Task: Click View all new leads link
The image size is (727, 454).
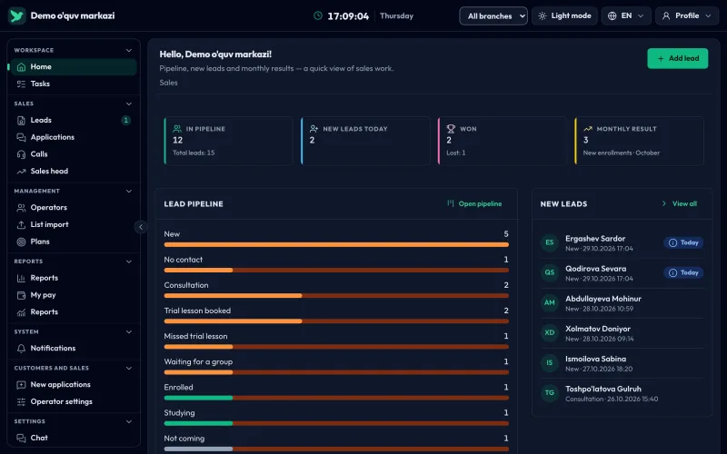Action: point(679,203)
